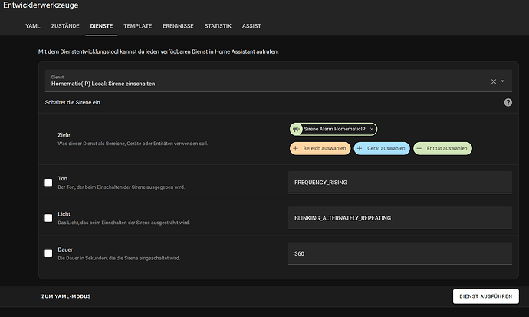Image resolution: width=529 pixels, height=317 pixels.
Task: Expand the Dienst dropdown arrow
Action: tap(503, 81)
